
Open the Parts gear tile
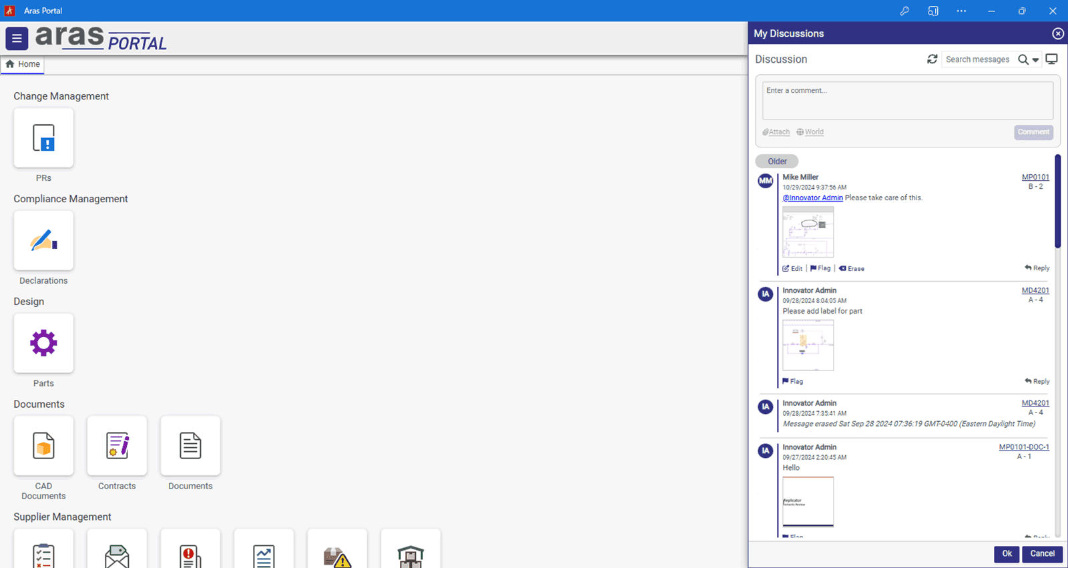pyautogui.click(x=43, y=343)
